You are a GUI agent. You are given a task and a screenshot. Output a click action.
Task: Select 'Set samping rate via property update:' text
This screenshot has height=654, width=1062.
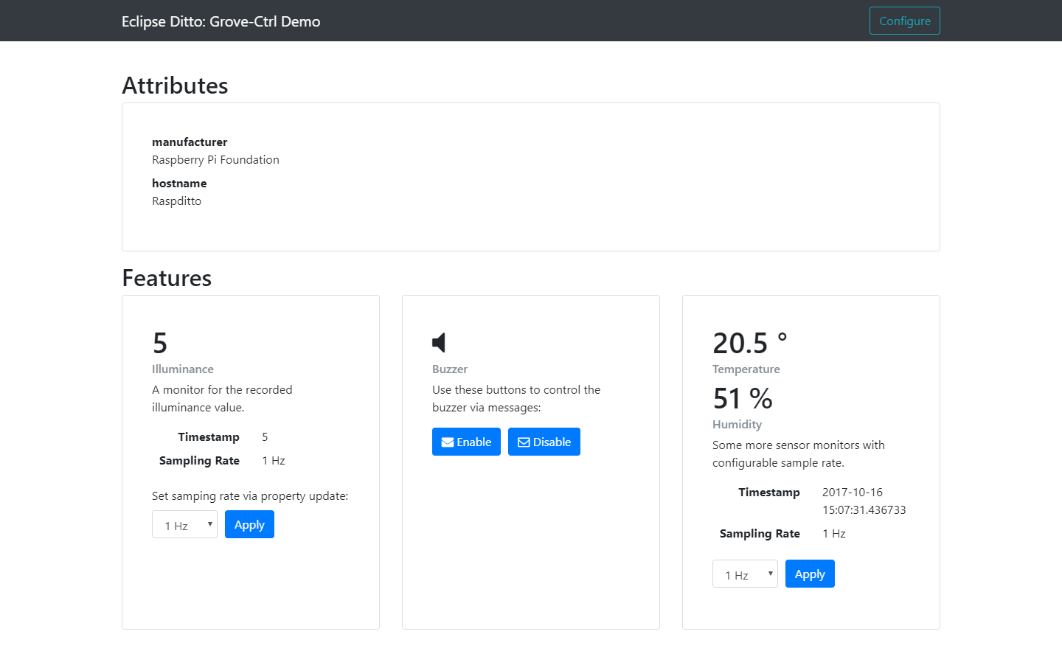(250, 495)
